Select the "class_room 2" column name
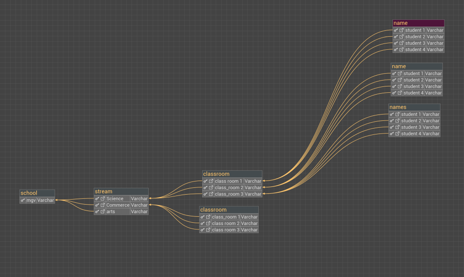This screenshot has height=277, width=464. [x=228, y=187]
